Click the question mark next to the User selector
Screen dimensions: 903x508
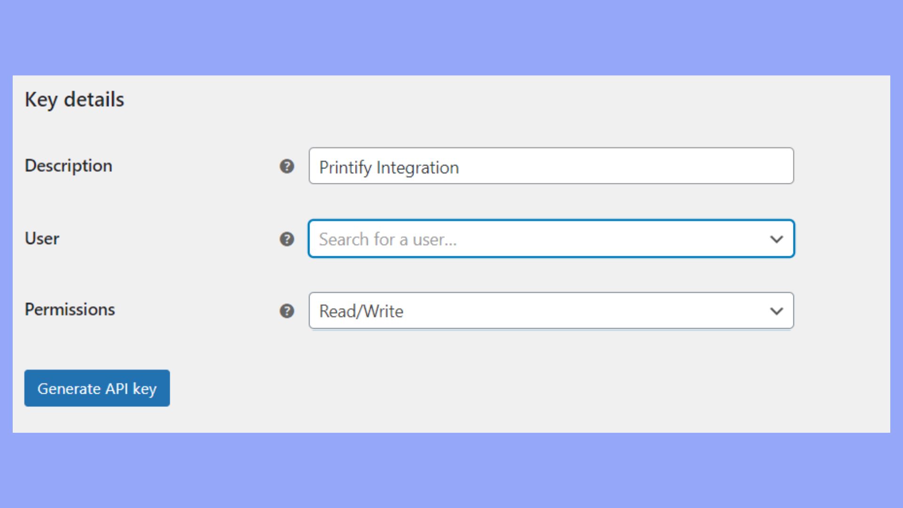click(x=286, y=239)
